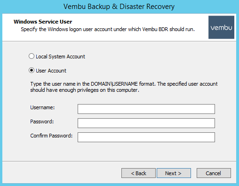
Task: Click the "Username:" field label
Action: (42, 107)
